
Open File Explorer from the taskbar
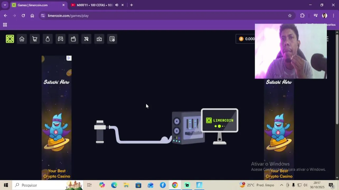tap(126, 185)
